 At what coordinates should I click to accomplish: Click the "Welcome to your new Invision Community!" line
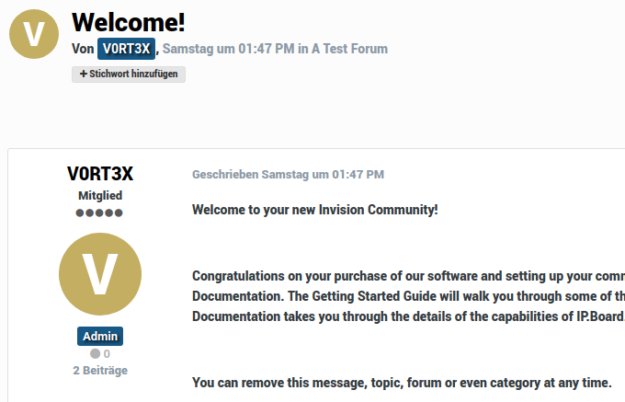tap(314, 210)
